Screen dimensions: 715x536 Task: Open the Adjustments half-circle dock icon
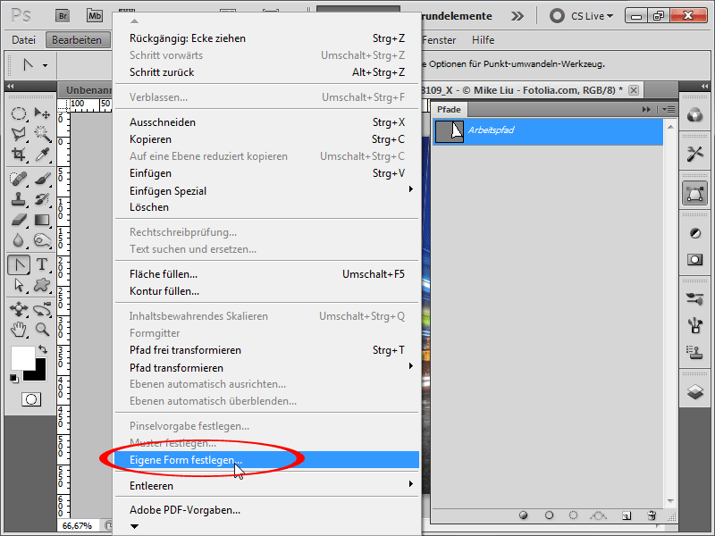pyautogui.click(x=694, y=233)
